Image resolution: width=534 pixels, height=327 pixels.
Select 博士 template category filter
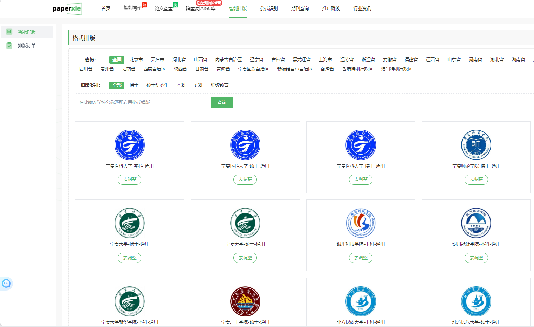click(134, 86)
